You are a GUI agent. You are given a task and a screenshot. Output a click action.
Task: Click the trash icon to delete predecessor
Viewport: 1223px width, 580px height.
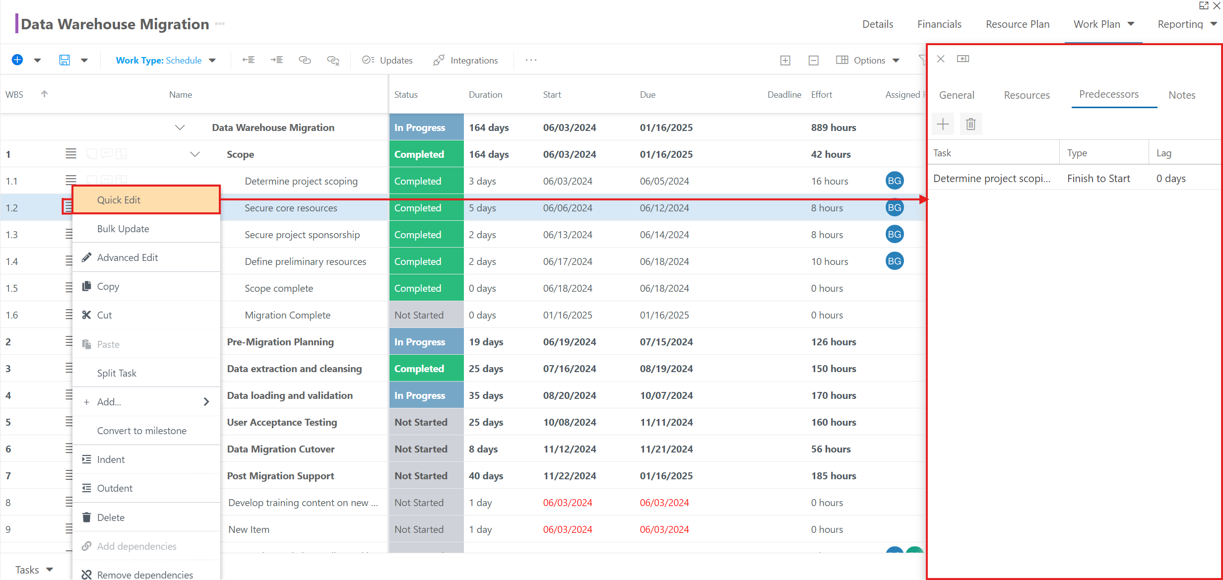point(971,124)
